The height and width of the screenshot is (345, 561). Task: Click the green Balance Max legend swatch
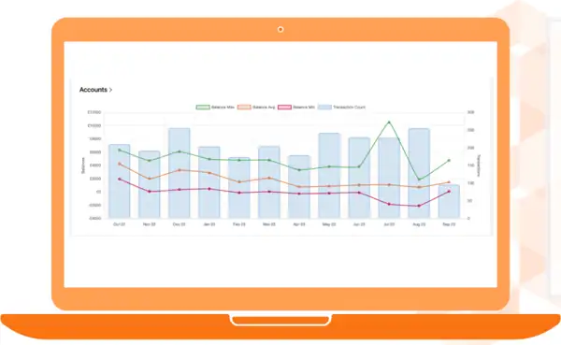pos(203,107)
